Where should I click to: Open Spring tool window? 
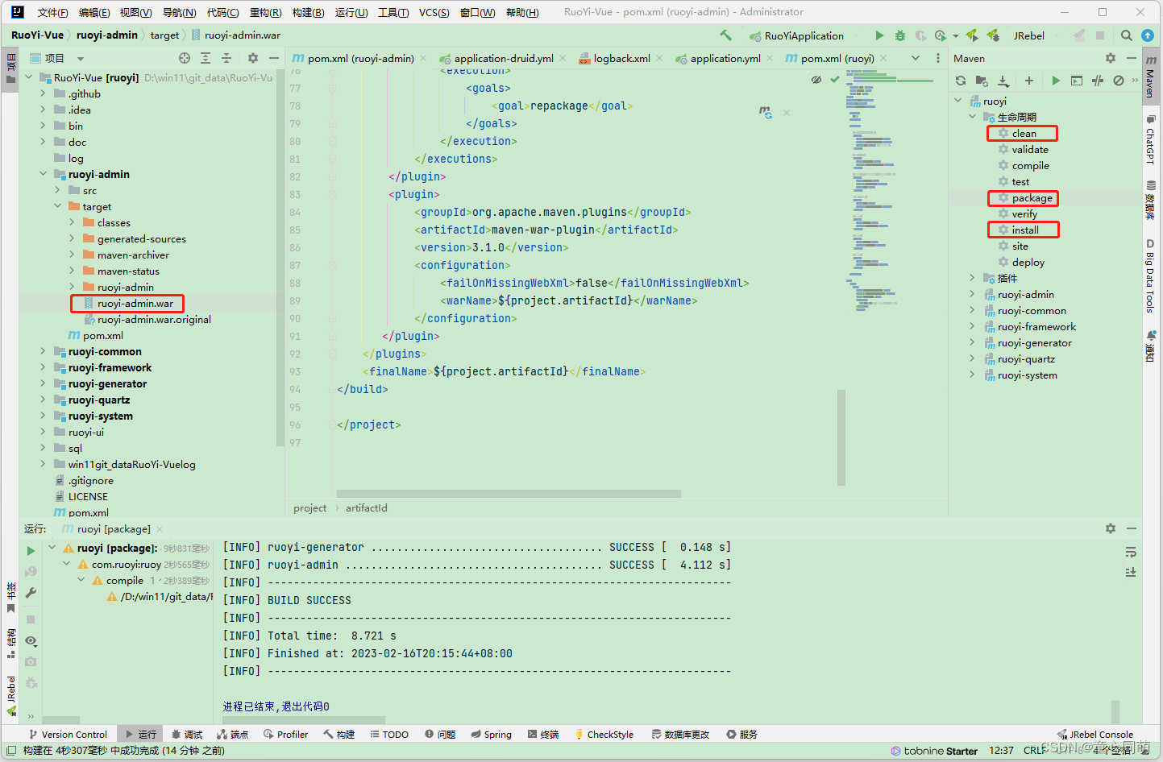click(492, 734)
